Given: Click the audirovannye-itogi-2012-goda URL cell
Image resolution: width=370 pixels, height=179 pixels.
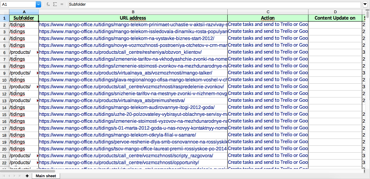Looking at the screenshot, I should coord(133,107).
